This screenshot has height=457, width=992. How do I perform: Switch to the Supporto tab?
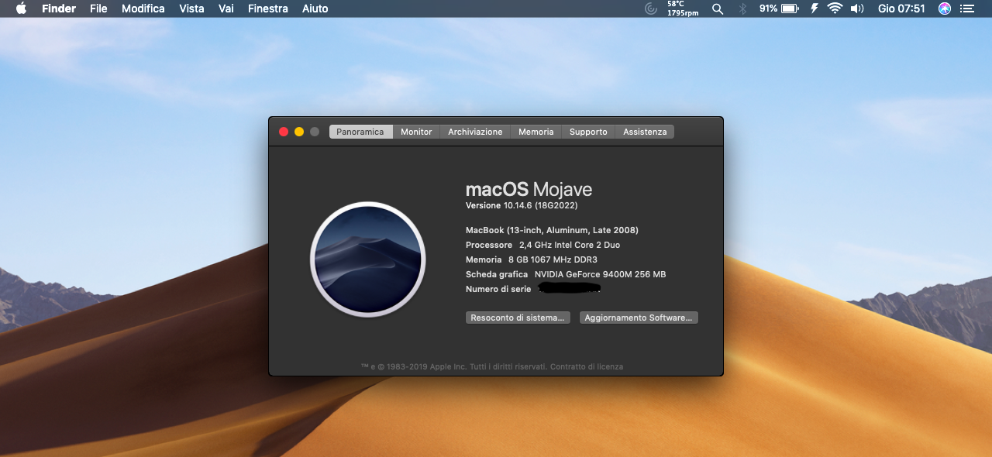[588, 132]
